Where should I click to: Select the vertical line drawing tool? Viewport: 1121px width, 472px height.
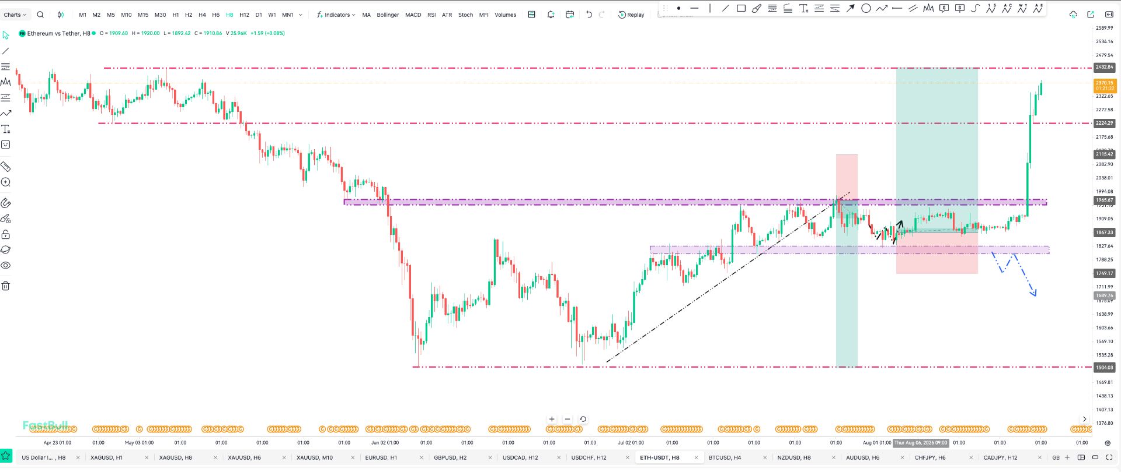point(710,8)
